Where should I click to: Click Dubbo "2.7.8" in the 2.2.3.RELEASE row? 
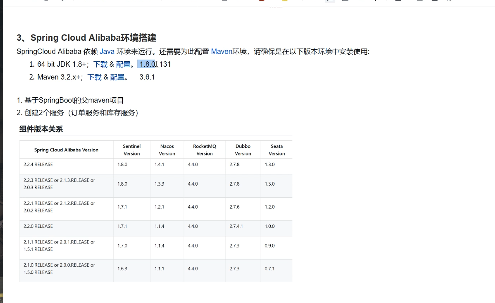234,184
